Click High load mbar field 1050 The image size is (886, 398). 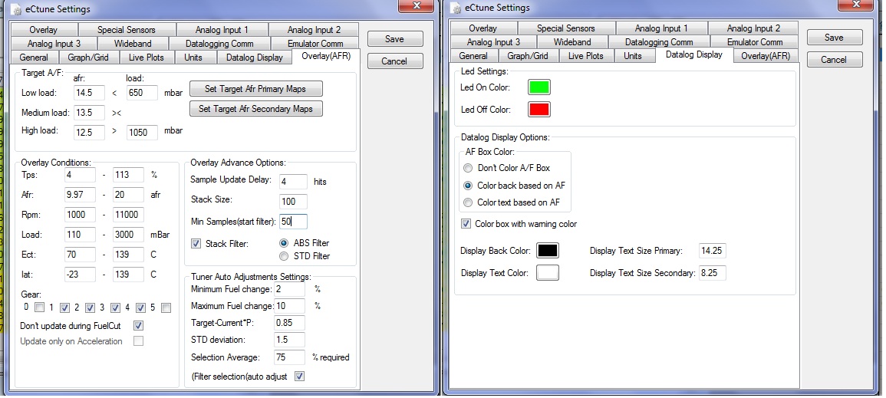(142, 132)
